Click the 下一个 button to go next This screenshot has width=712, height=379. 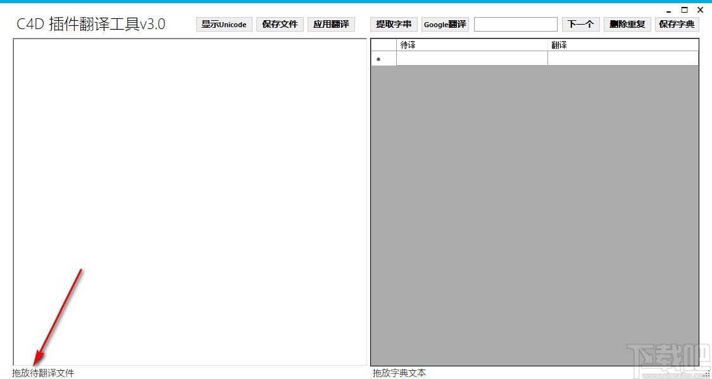click(580, 24)
